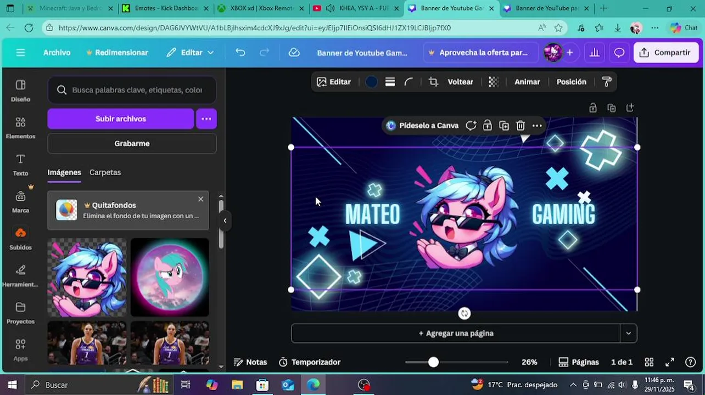The height and width of the screenshot is (395, 705).
Task: Toggle the Temporizador timer
Action: click(x=310, y=362)
